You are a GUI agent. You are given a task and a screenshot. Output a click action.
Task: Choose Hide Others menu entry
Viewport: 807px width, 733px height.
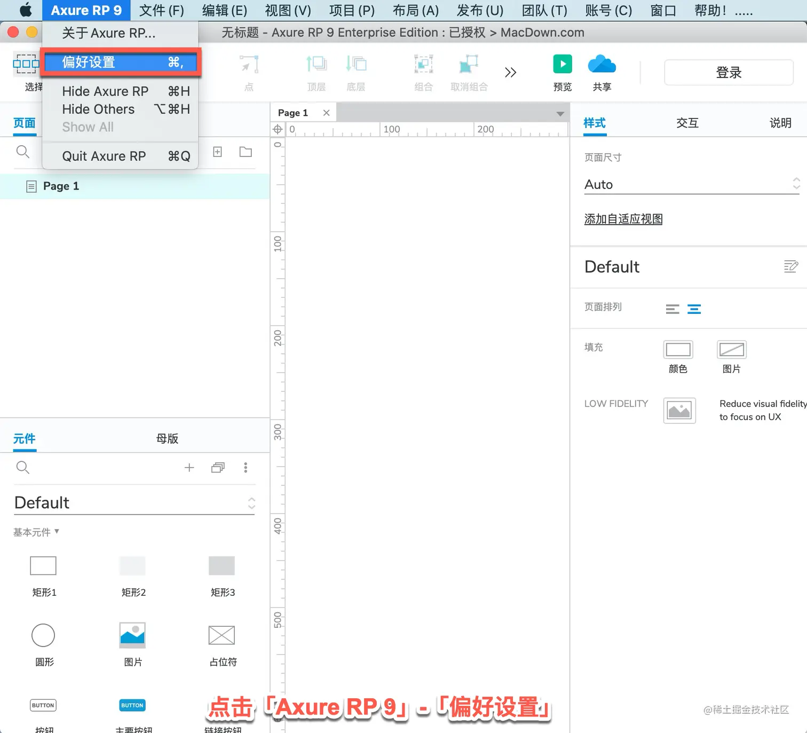coord(120,109)
